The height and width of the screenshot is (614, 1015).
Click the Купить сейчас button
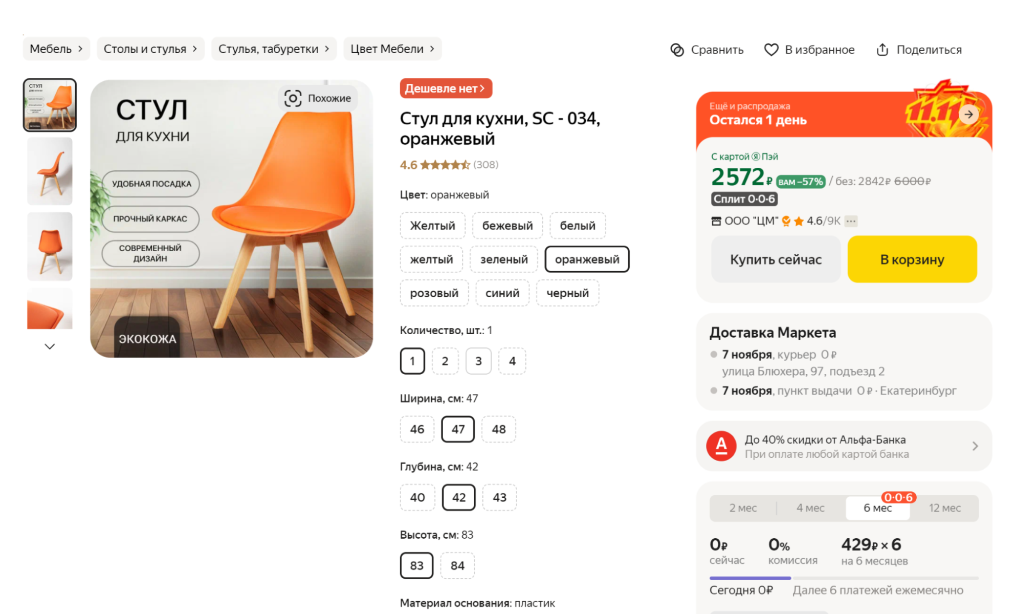pos(775,259)
